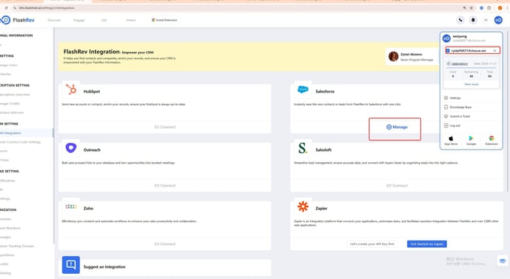This screenshot has width=510, height=279.
Task: Click the Zapier asterisk logo icon
Action: (302, 206)
